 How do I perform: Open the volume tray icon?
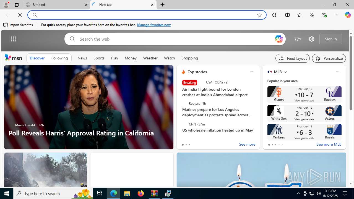[318, 193]
